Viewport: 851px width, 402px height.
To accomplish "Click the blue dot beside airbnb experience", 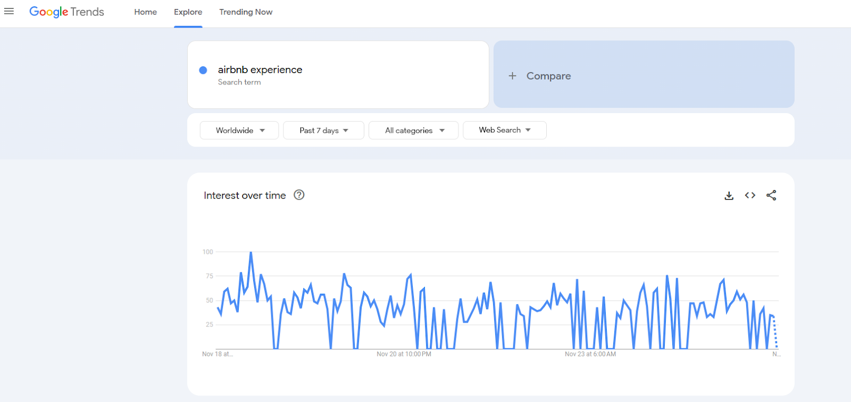I will point(203,70).
